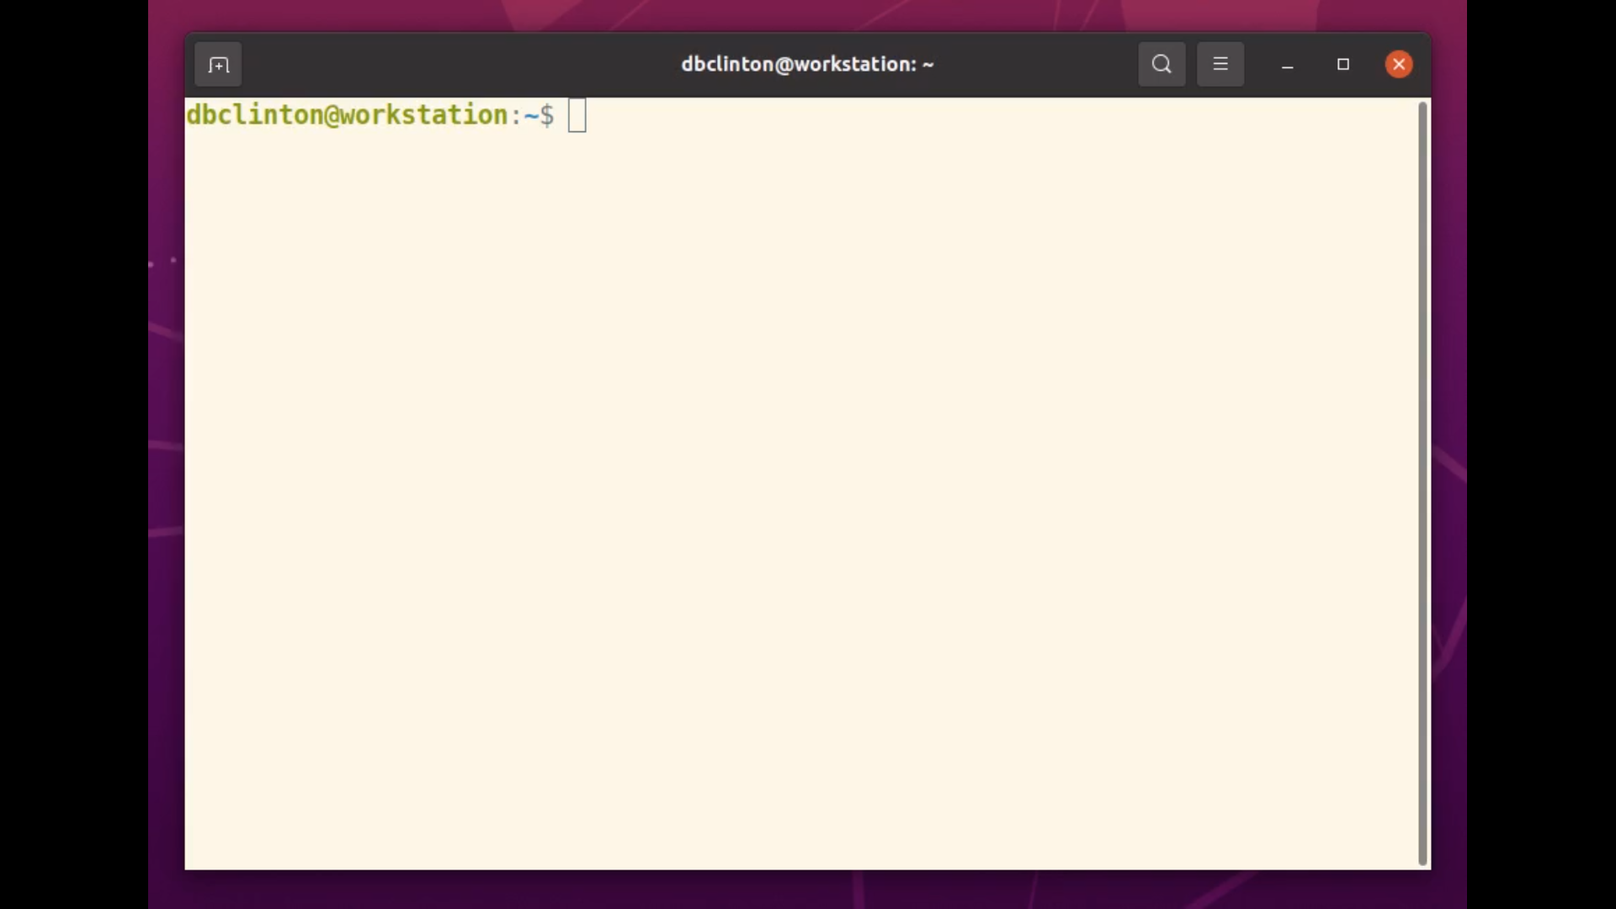Close the terminal with the orange X

pyautogui.click(x=1399, y=65)
